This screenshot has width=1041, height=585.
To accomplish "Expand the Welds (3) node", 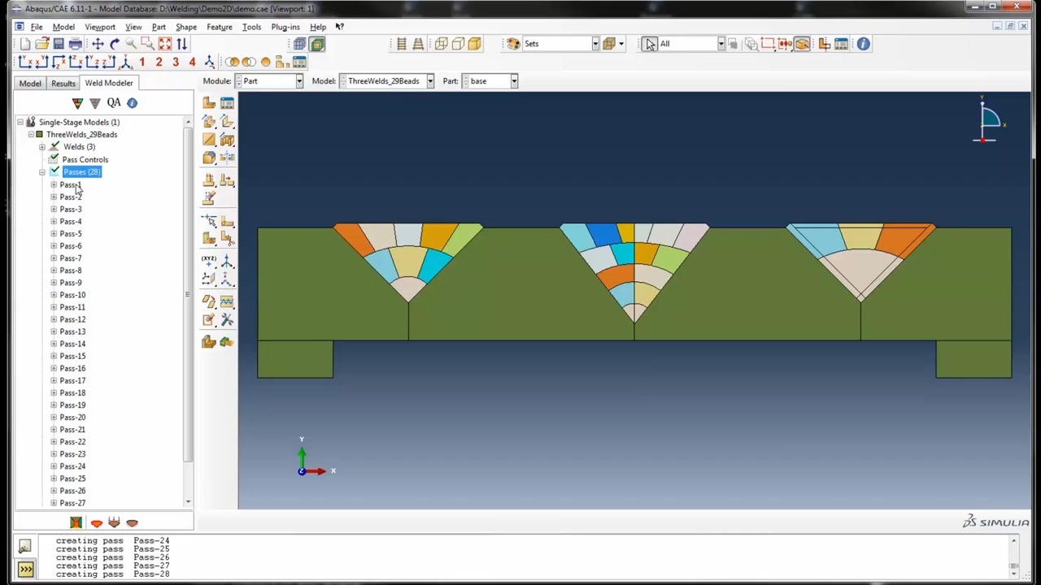I will pyautogui.click(x=42, y=147).
